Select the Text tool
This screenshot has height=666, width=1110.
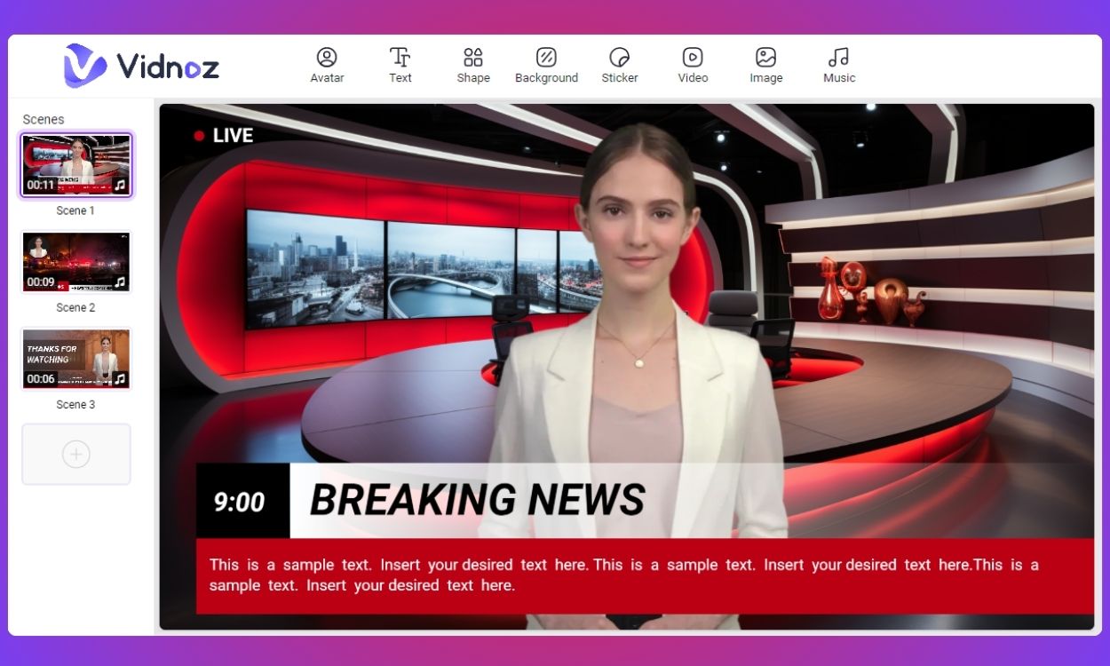[400, 65]
